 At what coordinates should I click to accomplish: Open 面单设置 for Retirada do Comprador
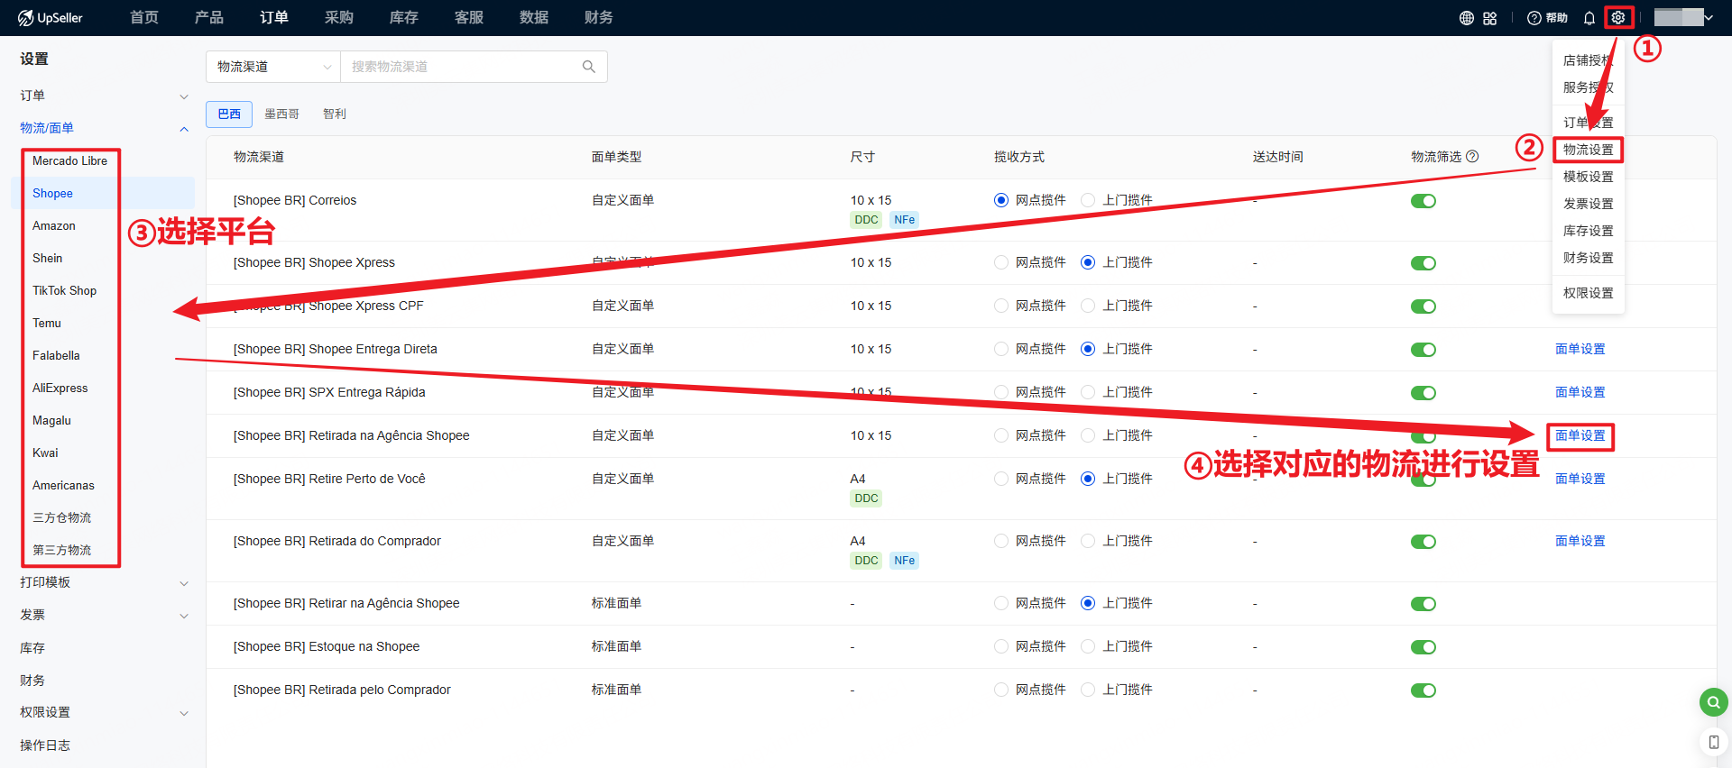tap(1580, 541)
